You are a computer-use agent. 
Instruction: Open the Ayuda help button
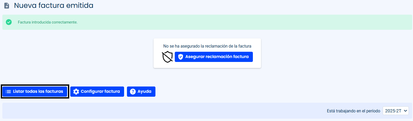[141, 91]
